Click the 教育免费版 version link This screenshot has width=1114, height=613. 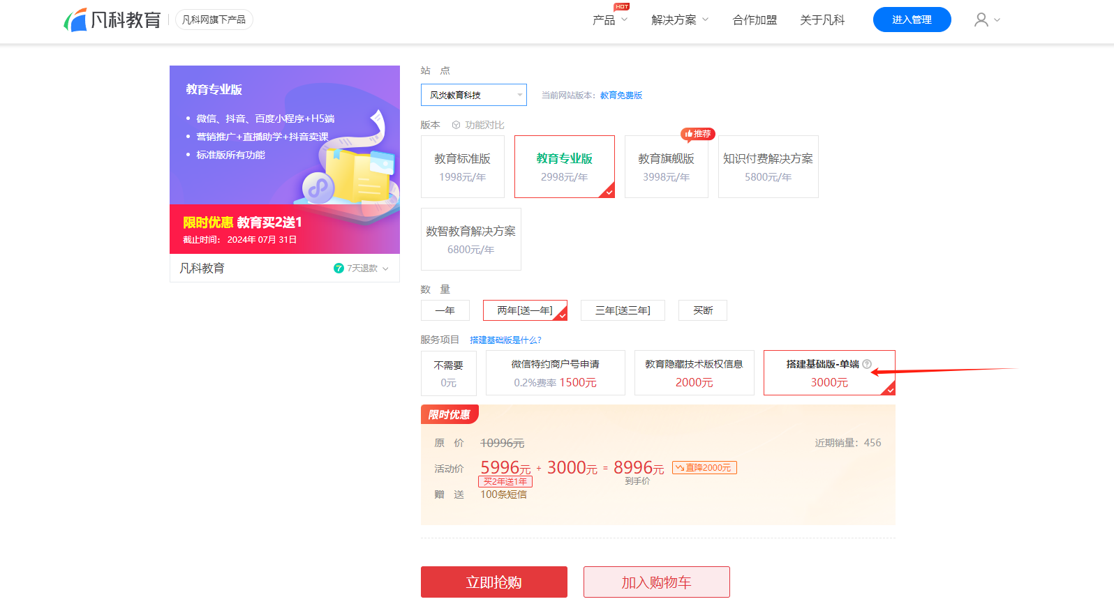click(x=621, y=96)
